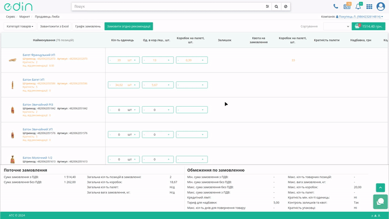Click Завантажити з Excel button
The height and width of the screenshot is (219, 389).
[x=54, y=26]
